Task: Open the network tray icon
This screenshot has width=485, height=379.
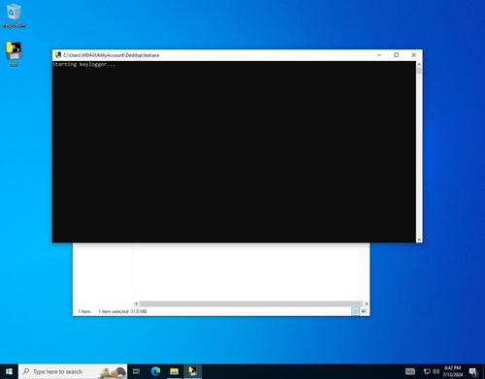Action: pos(427,371)
